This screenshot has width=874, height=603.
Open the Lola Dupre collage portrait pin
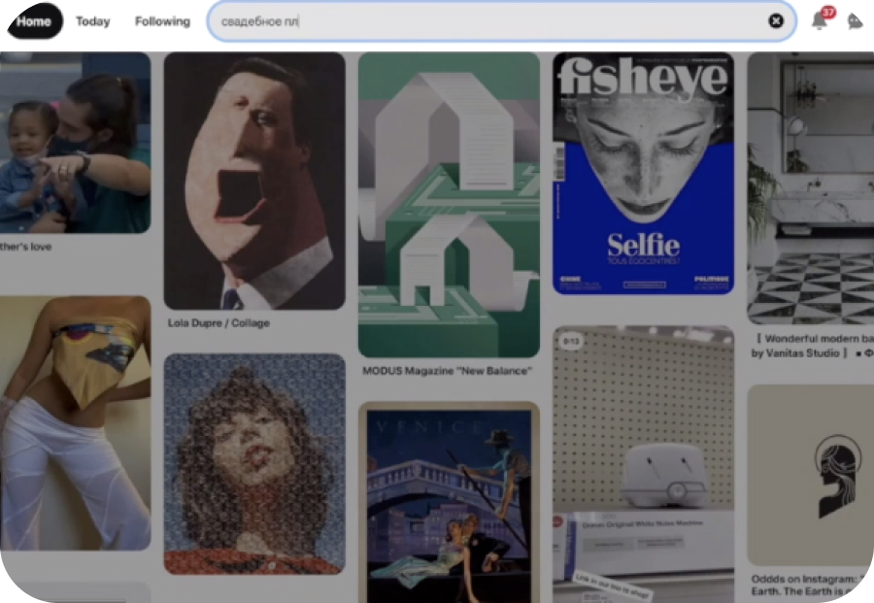click(254, 181)
